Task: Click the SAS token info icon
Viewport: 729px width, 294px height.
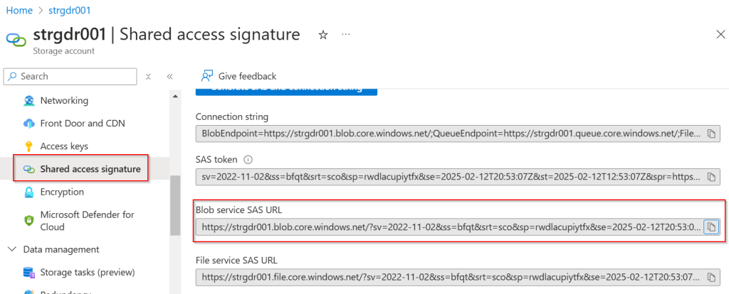Action: click(248, 160)
